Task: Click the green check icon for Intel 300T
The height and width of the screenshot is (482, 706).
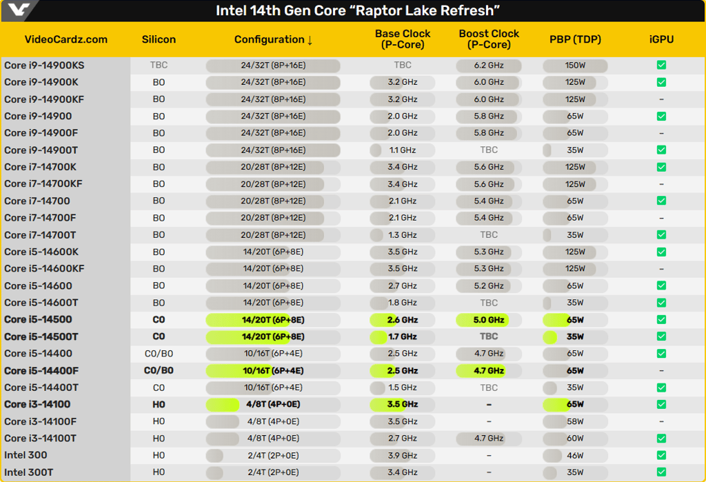Action: click(661, 472)
